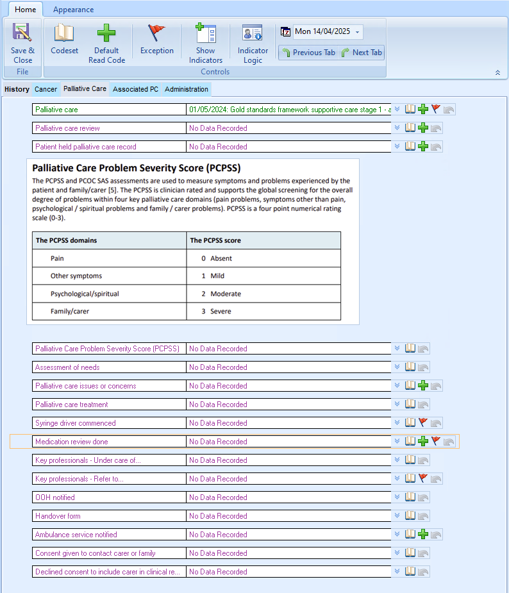Click green plus on Ambulance service notified row
Viewport: 509px width, 593px height.
click(x=423, y=534)
